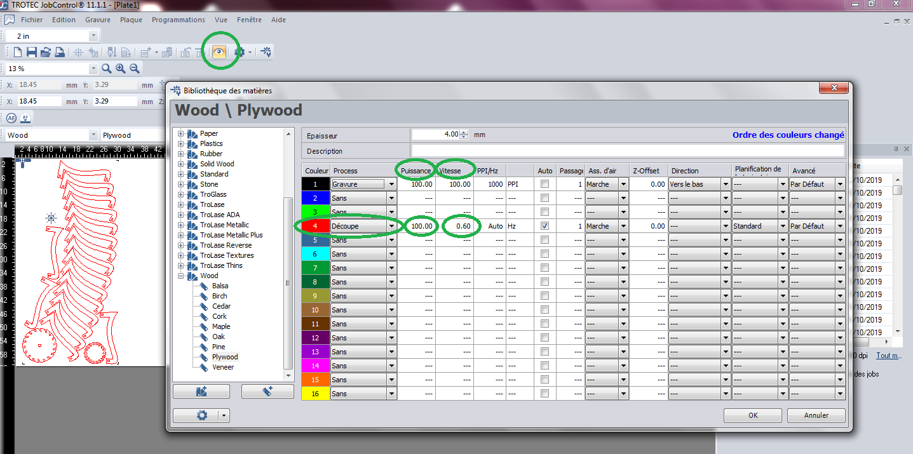Open the Gravure menu
The height and width of the screenshot is (454, 913).
(x=98, y=20)
